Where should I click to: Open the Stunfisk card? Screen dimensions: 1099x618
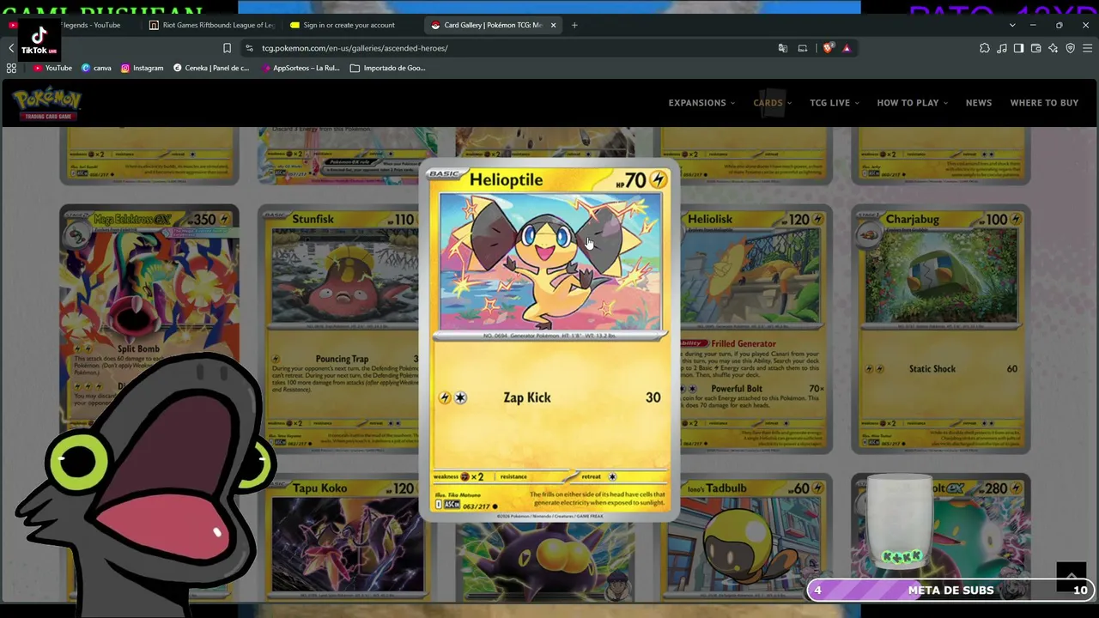click(x=339, y=329)
